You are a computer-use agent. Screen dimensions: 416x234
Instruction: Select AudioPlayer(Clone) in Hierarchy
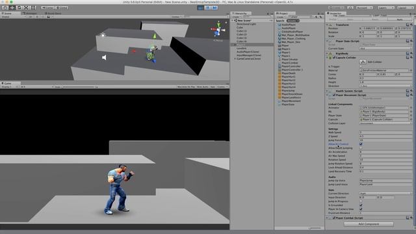pos(248,52)
